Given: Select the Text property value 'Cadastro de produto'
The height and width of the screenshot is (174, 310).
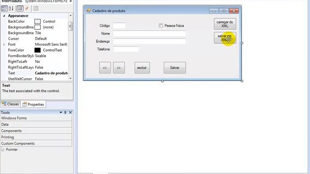Looking at the screenshot, I should [51, 73].
